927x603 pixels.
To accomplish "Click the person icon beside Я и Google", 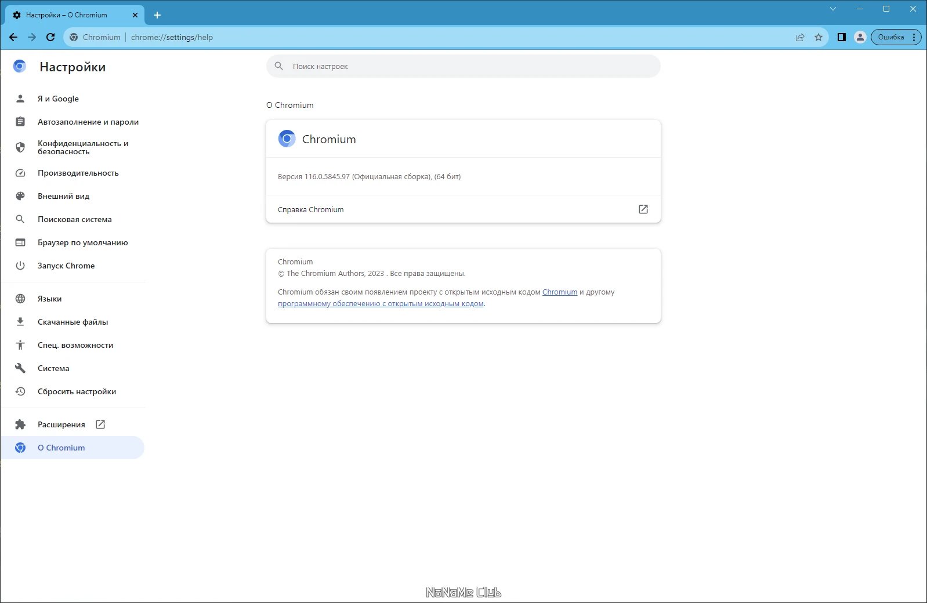I will (x=20, y=99).
